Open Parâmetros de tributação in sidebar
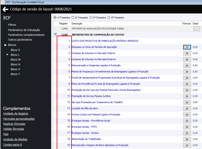202x149 pixels. 24,30
